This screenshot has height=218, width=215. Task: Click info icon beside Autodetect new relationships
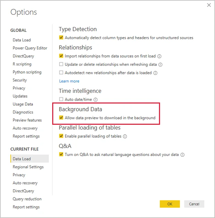pos(155,73)
